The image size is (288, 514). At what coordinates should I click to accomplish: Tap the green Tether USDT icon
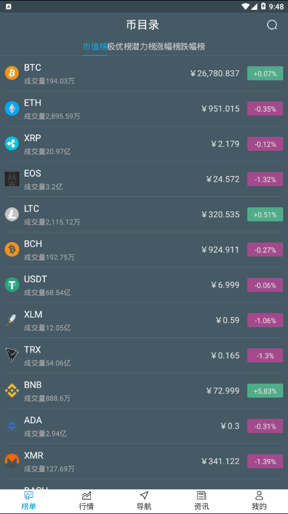coord(12,284)
